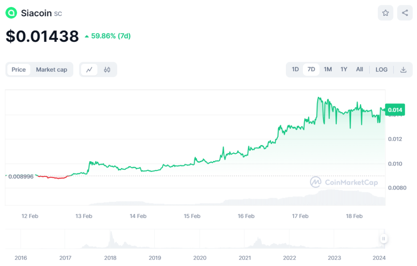Click the 15 Feb date label
Screen dimensions: 417x266
(x=192, y=216)
